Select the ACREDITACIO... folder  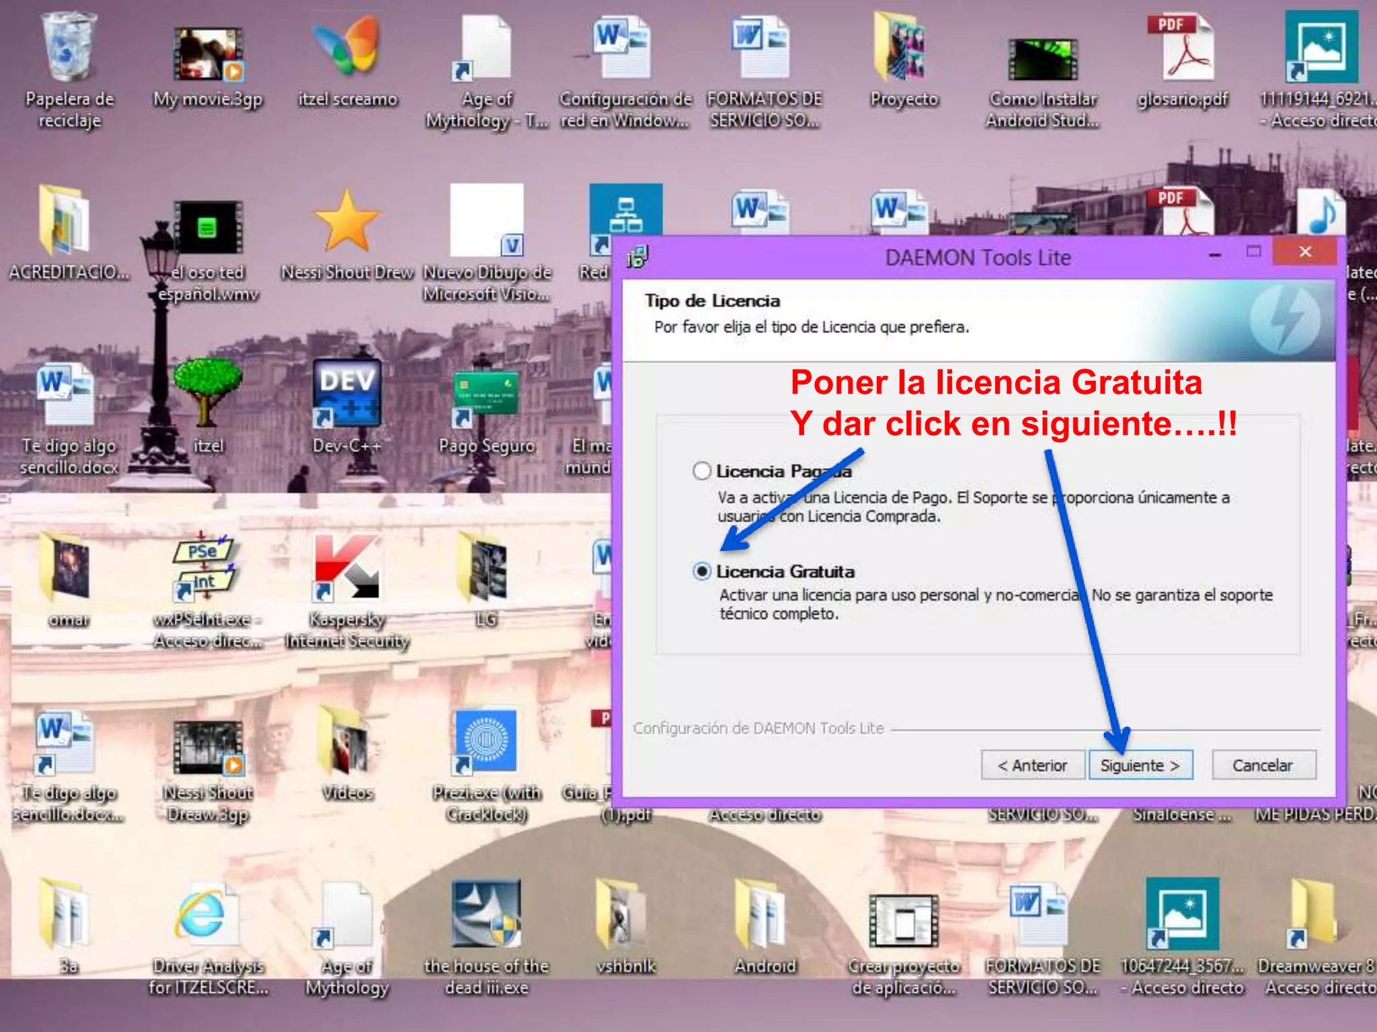69,233
